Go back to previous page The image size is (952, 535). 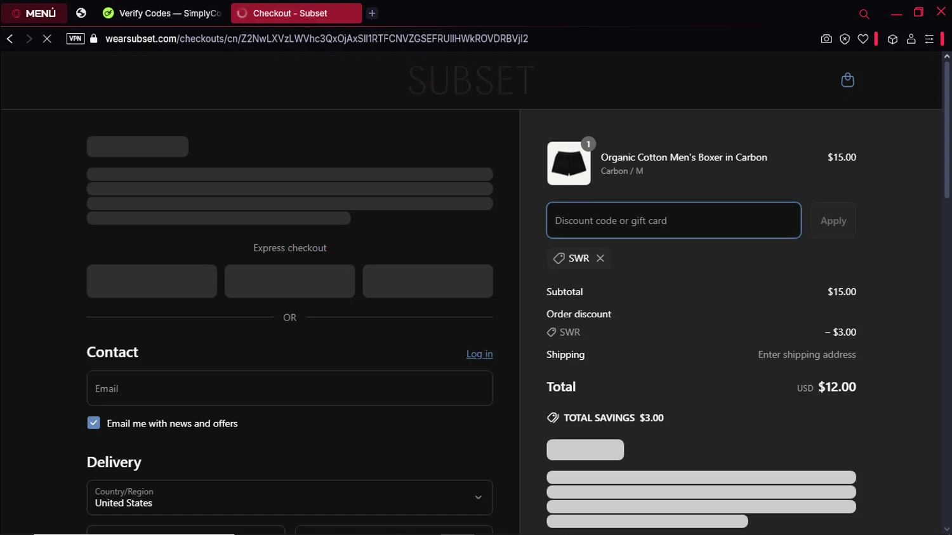point(10,39)
